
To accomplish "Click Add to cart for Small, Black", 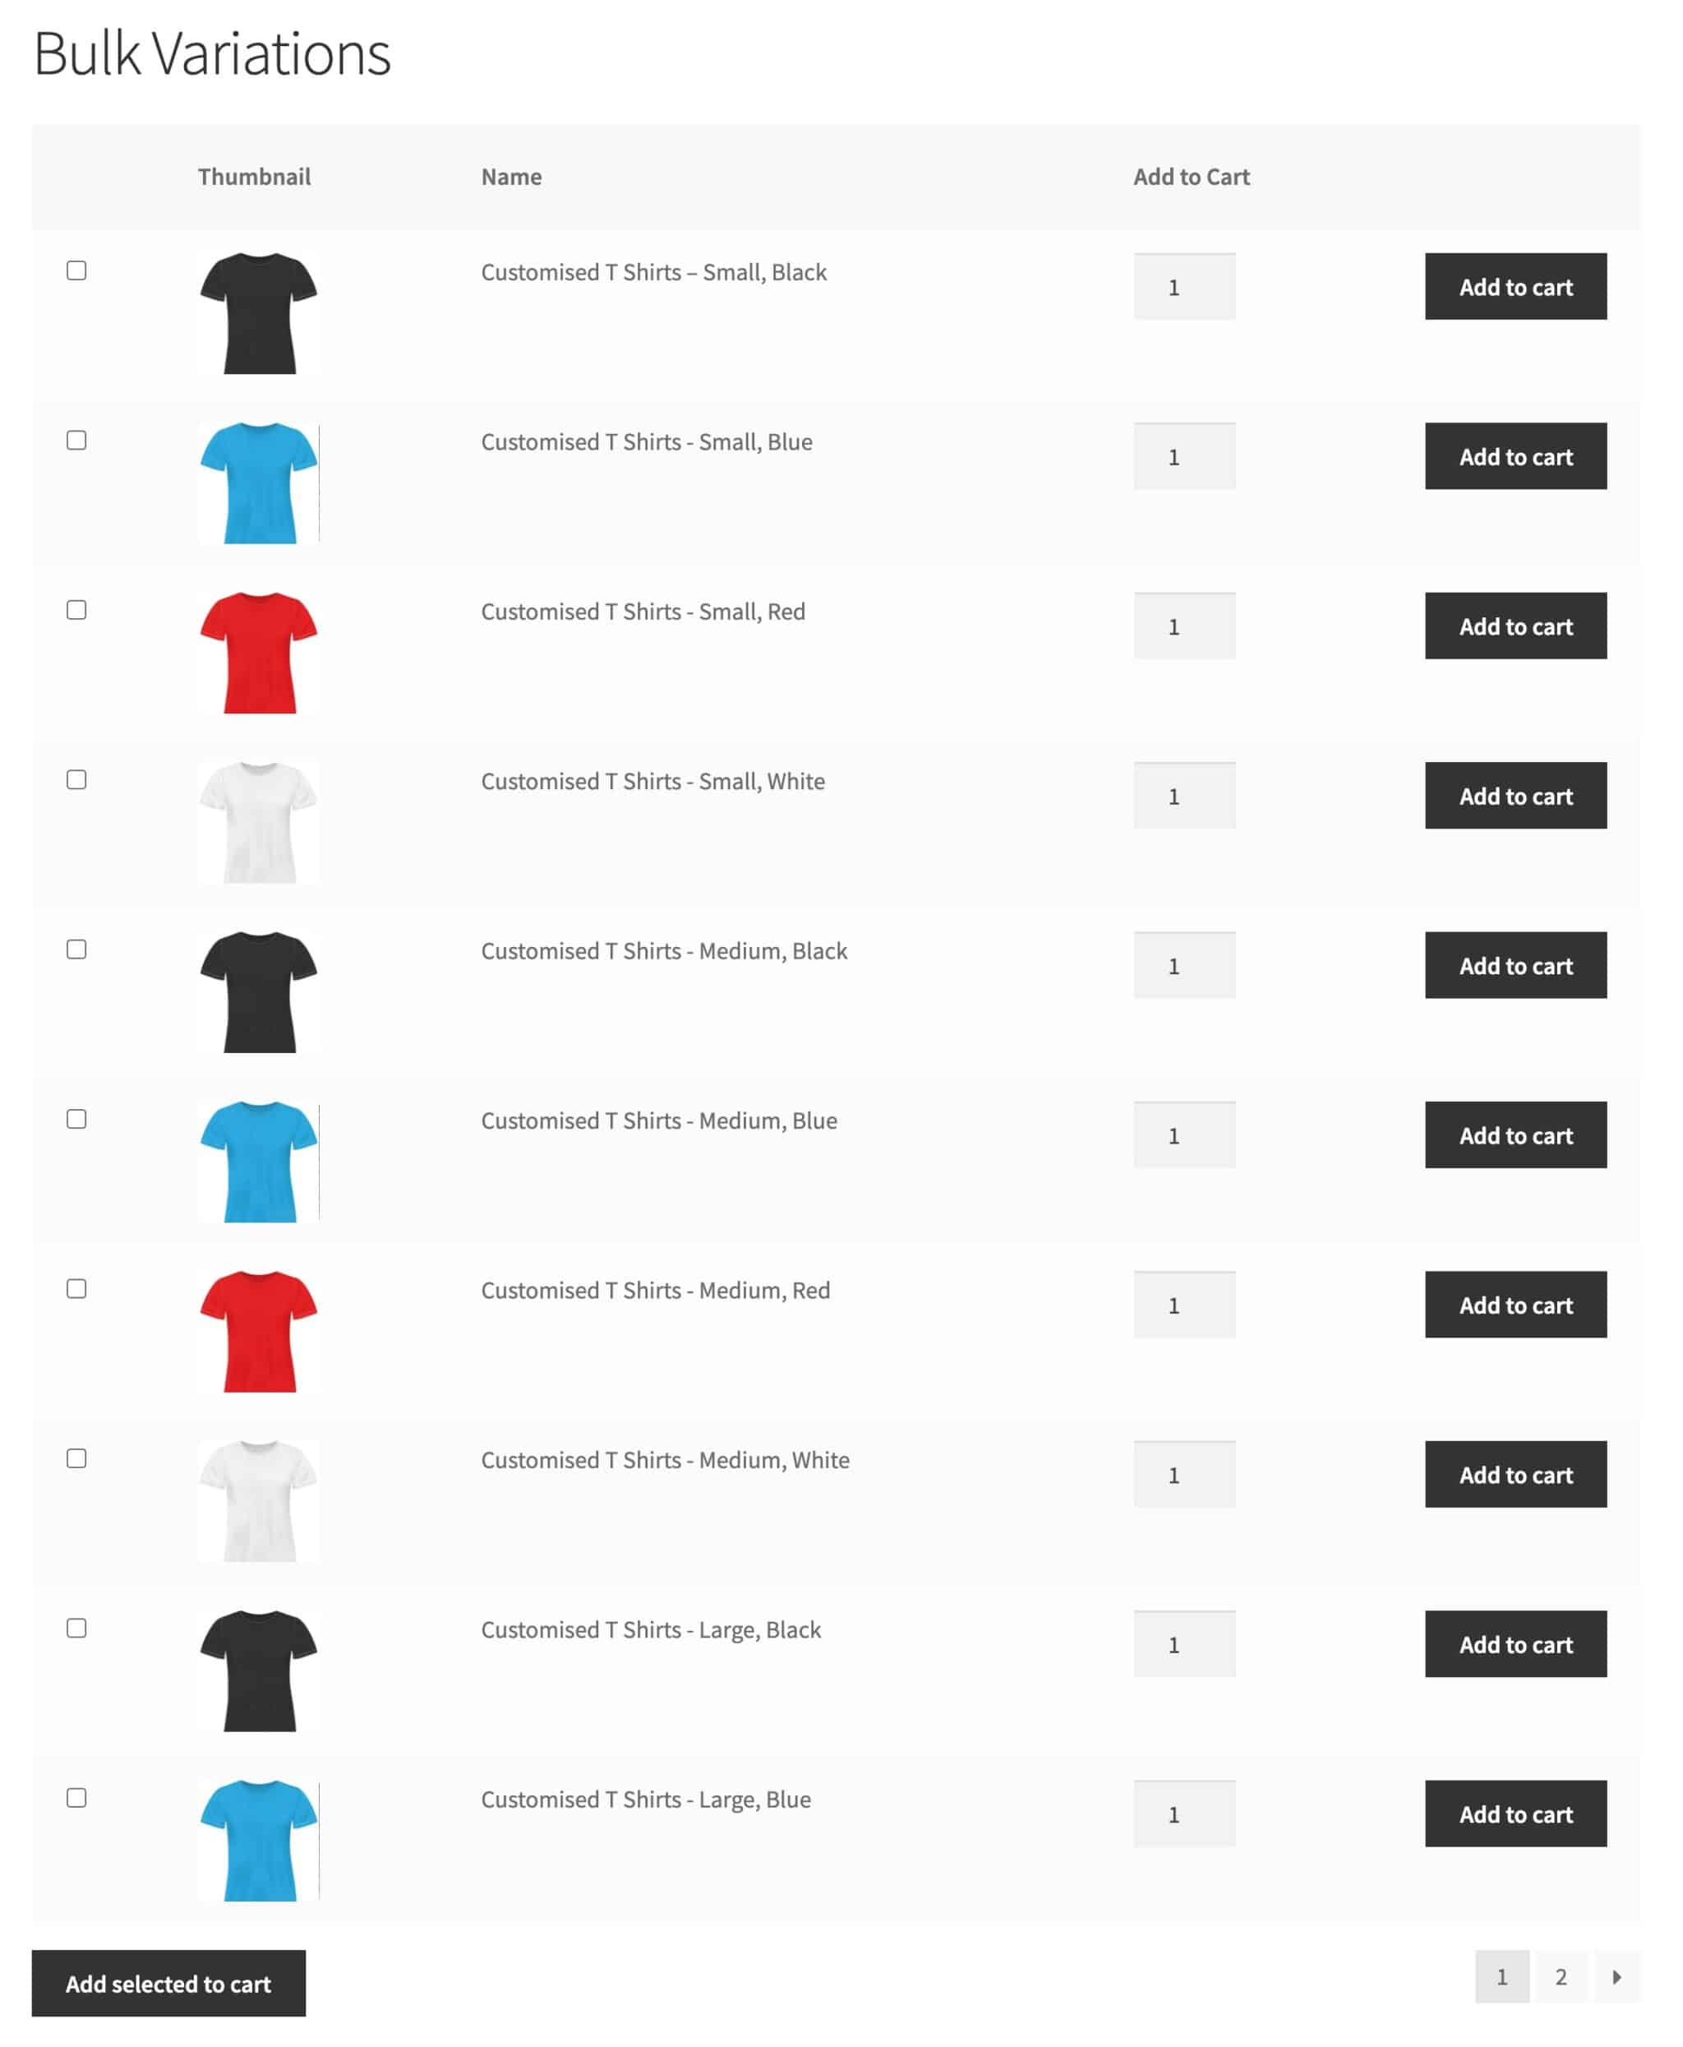I will point(1516,285).
